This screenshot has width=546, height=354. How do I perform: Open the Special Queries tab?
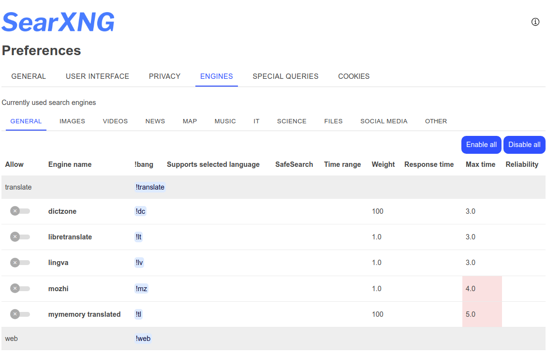pyautogui.click(x=285, y=76)
